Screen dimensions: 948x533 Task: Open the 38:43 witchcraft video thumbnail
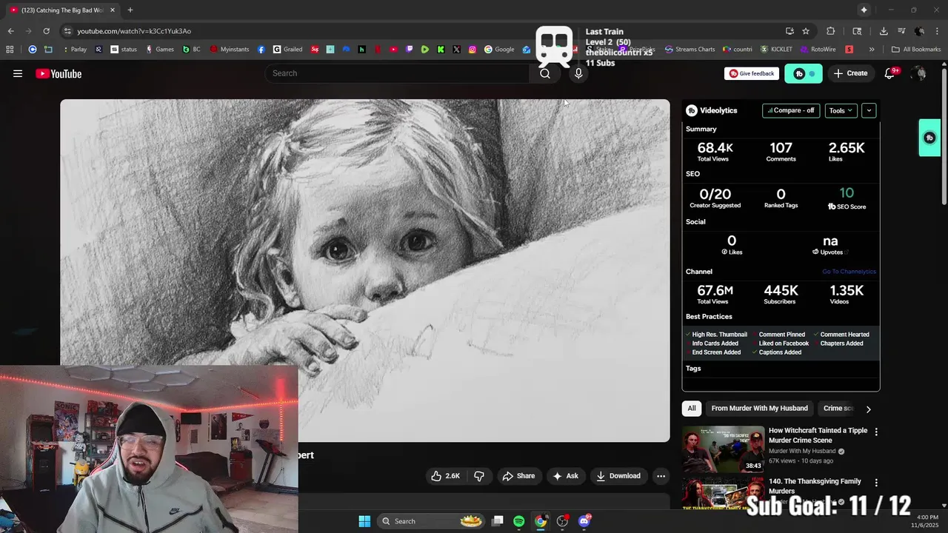pos(723,449)
